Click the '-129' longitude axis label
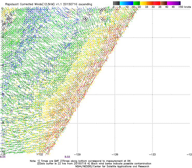Image resolution: width=192 pixels, height=168 pixels. pos(77,155)
